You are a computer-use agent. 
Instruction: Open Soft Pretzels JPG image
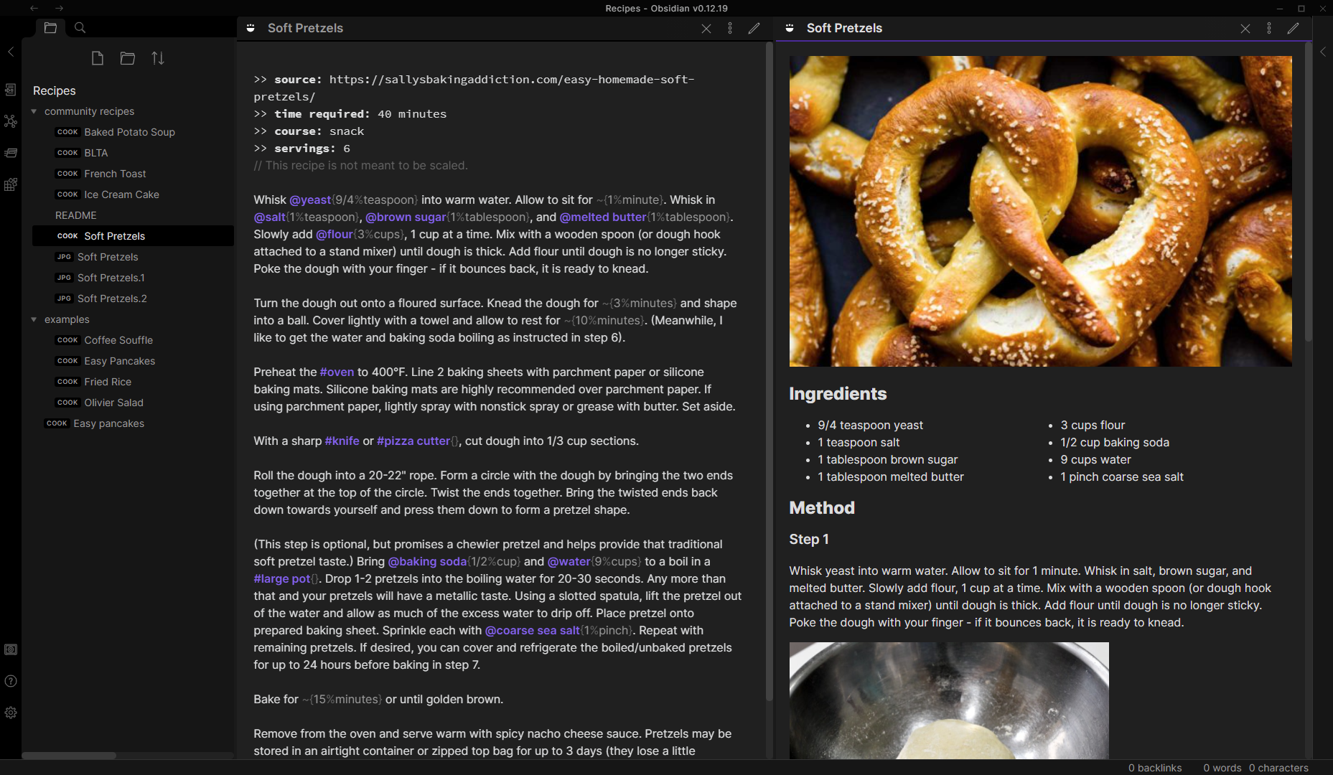pos(133,257)
